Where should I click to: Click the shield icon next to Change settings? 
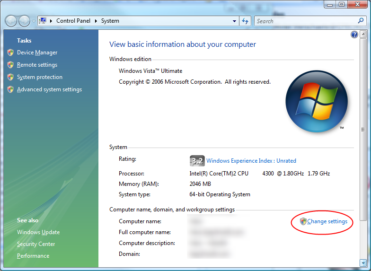[303, 221]
